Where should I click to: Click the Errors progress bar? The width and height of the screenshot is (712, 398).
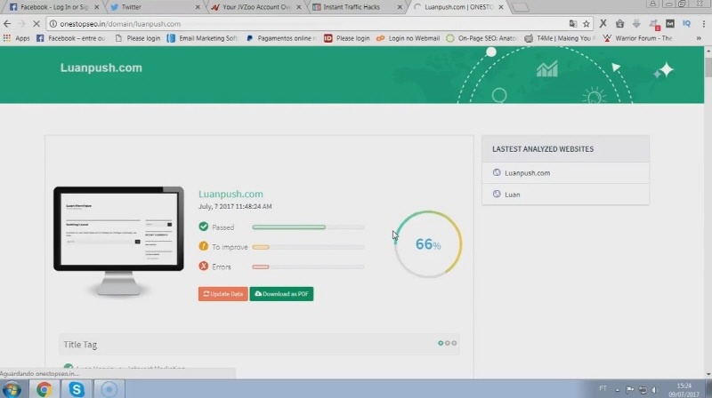[x=308, y=267]
